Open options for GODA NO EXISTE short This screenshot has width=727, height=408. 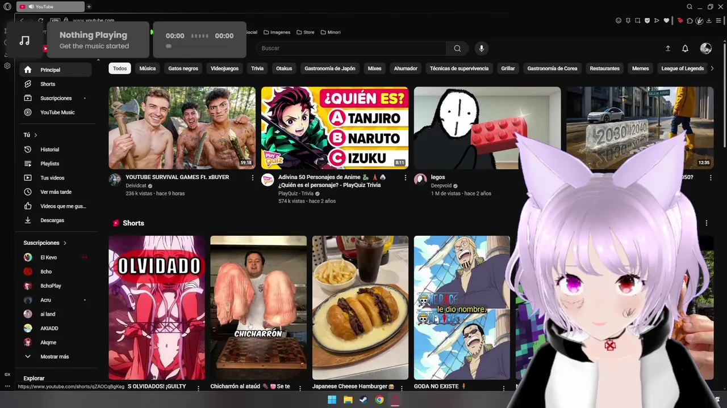point(504,388)
